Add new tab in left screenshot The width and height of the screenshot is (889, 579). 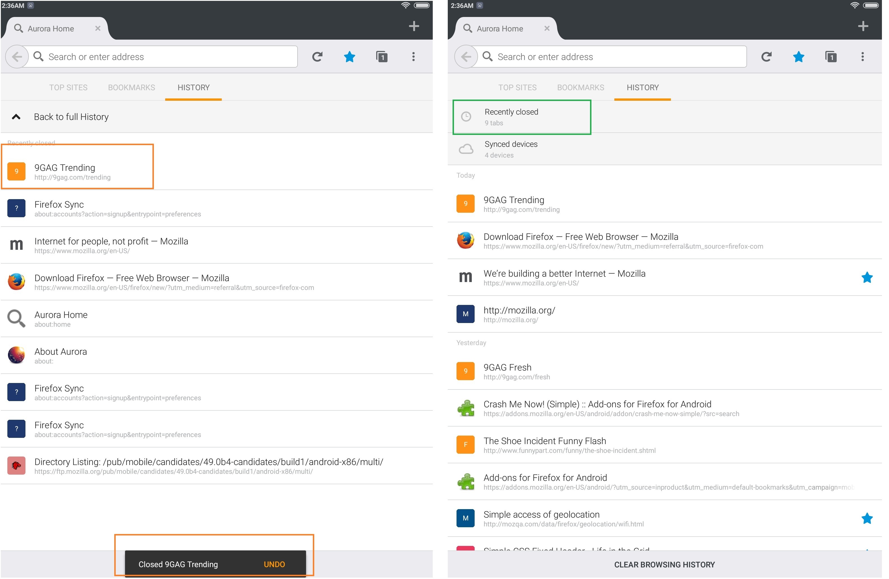point(414,26)
